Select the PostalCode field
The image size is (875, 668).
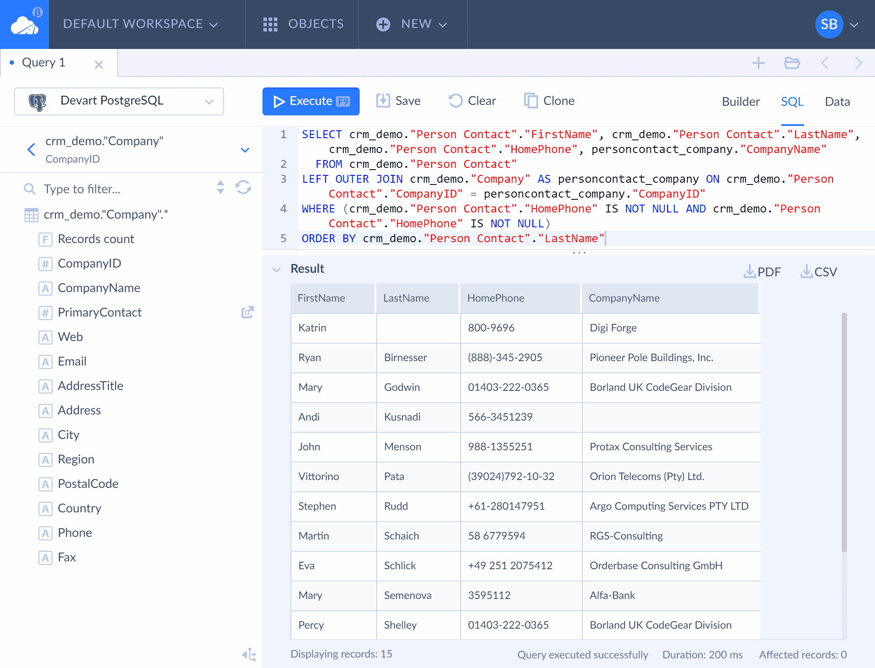click(x=79, y=484)
